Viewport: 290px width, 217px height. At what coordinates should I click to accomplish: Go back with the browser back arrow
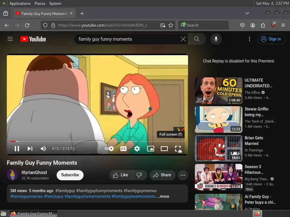(x=7, y=25)
